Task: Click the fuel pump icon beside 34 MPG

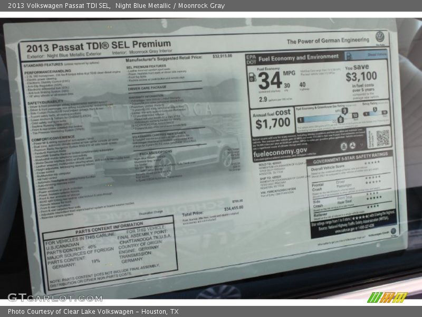Action: coord(252,78)
